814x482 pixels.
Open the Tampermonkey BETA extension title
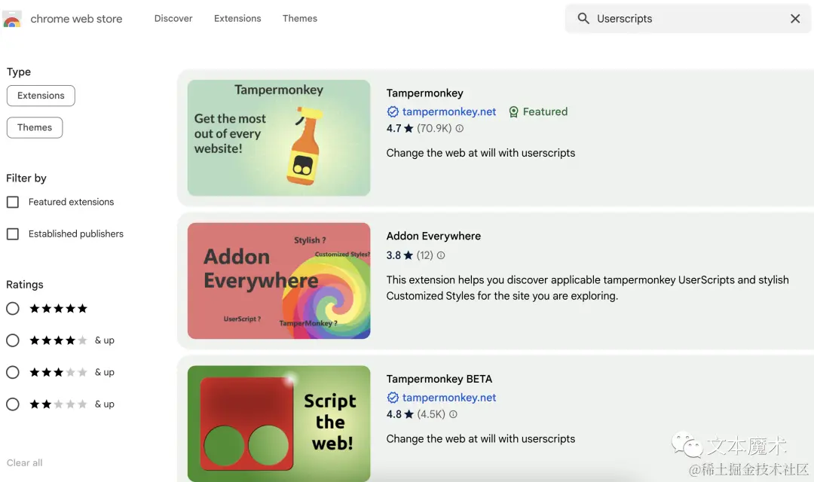[439, 379]
